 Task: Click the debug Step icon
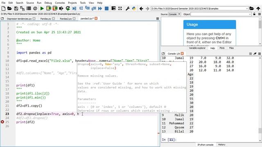pyautogui.click(x=81, y=8)
